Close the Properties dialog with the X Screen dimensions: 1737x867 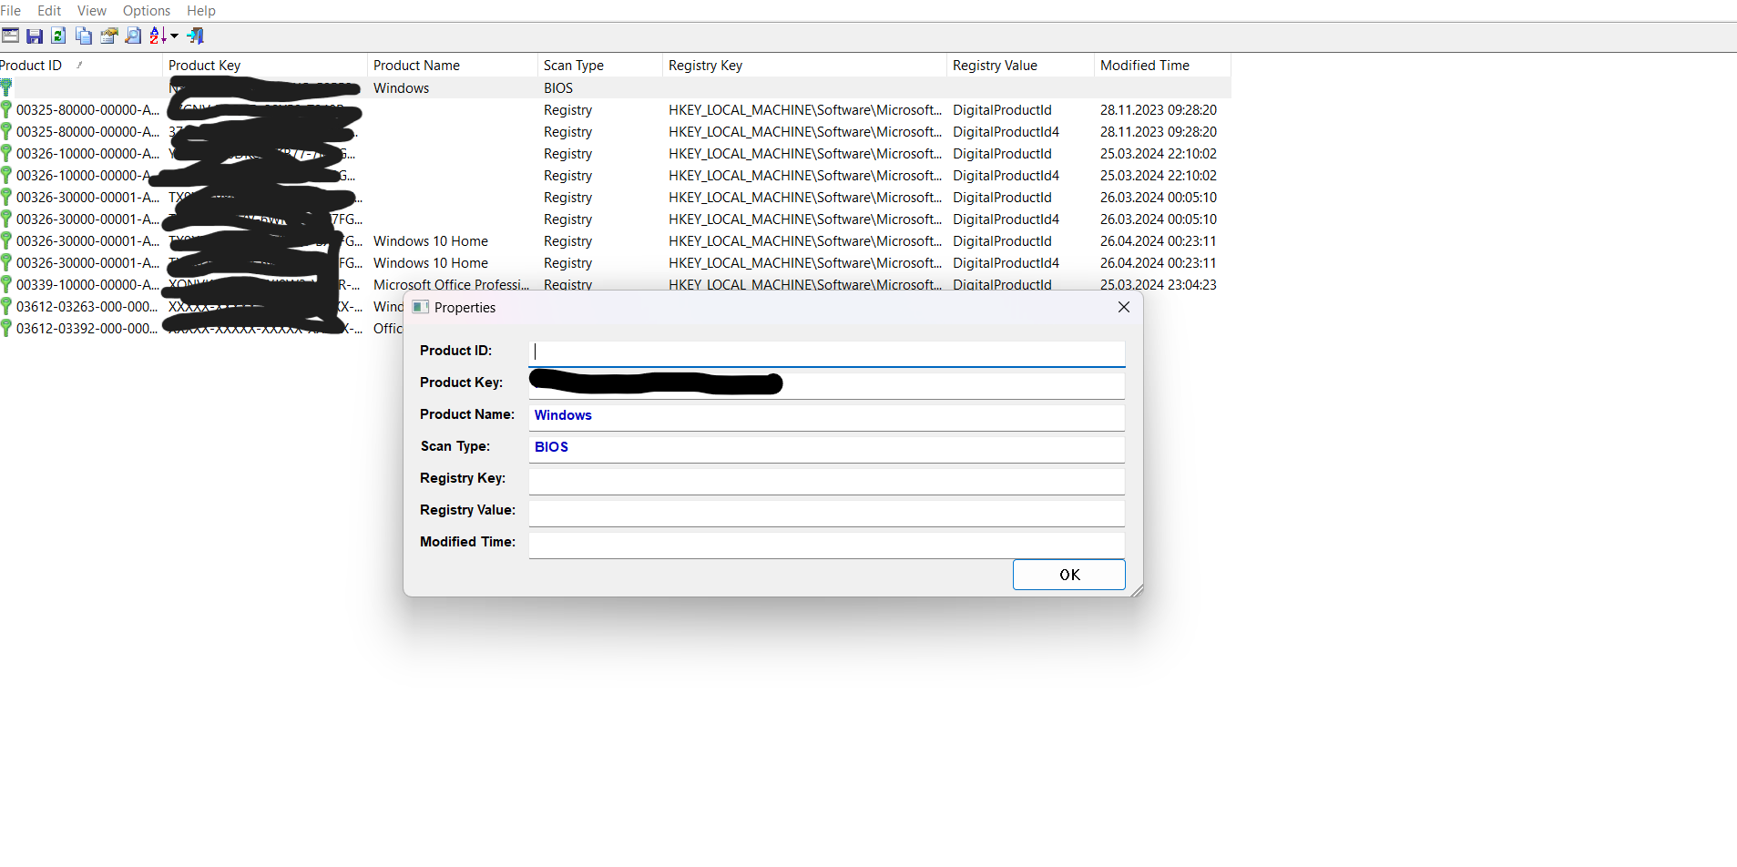coord(1124,307)
